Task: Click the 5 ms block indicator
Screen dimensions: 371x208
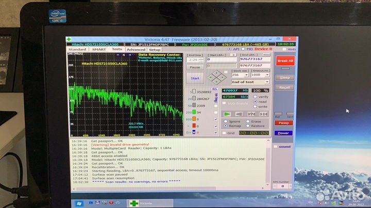Action: 194,91
